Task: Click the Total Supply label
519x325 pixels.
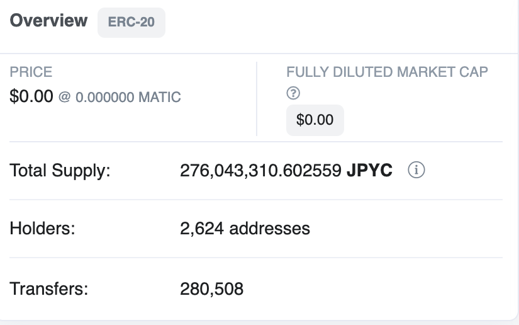Action: coord(60,171)
